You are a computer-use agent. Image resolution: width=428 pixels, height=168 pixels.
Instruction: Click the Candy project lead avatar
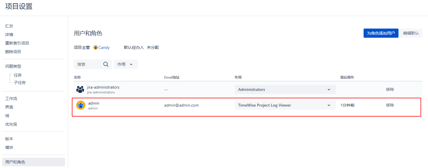pyautogui.click(x=96, y=47)
